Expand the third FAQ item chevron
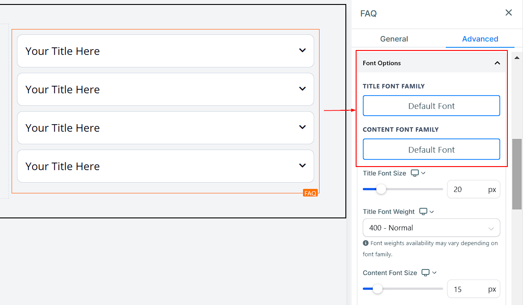Screen dimensions: 523x305 pyautogui.click(x=302, y=127)
